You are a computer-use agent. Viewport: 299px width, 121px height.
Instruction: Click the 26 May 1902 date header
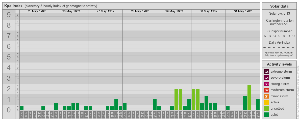coord(71,11)
